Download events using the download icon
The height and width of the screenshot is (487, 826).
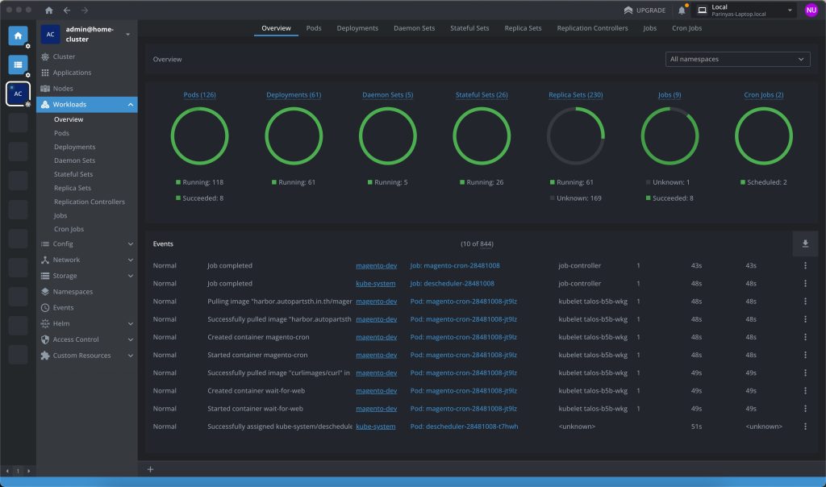(804, 243)
